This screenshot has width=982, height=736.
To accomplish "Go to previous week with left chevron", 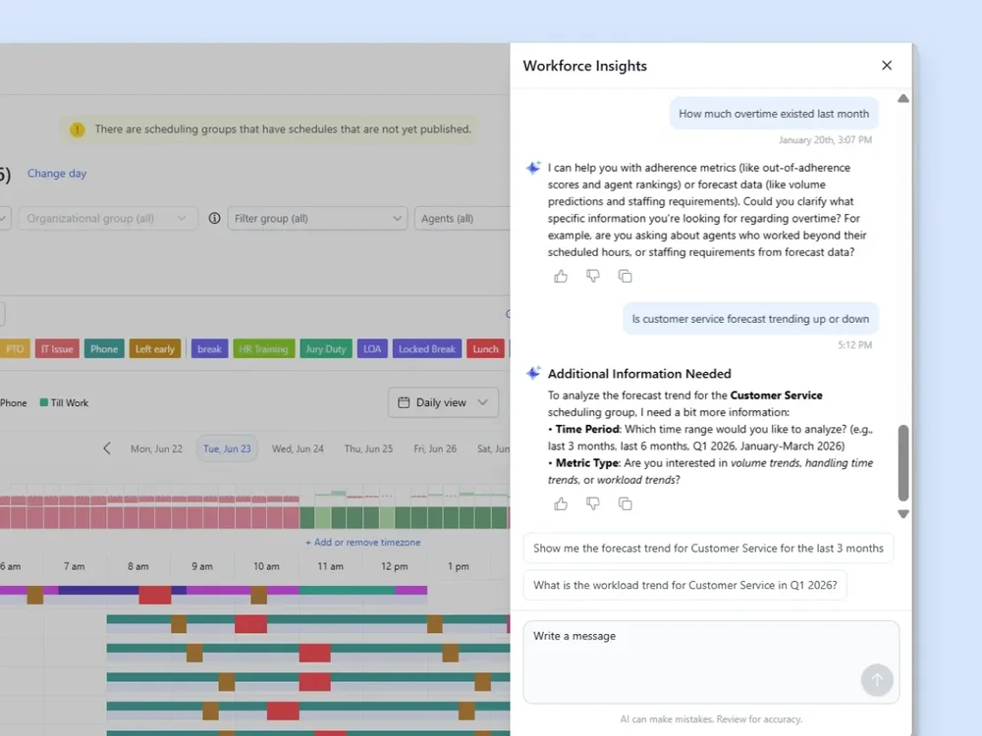I will (107, 448).
